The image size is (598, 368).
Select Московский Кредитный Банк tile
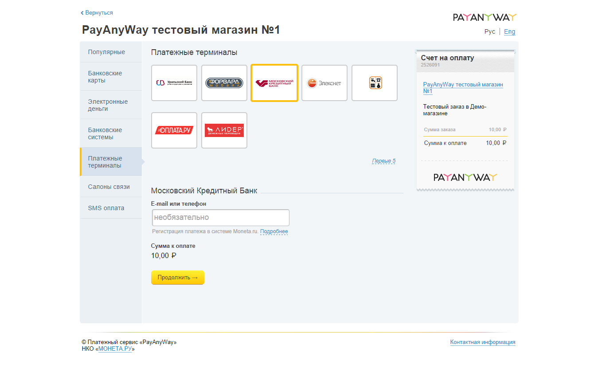coord(274,83)
